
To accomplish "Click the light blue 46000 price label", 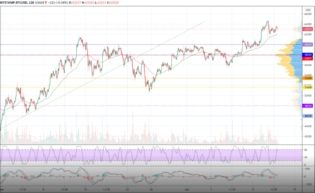I will tap(308, 116).
